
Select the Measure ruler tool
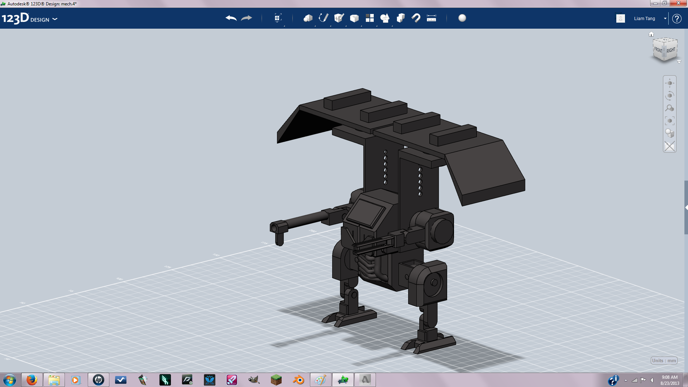(431, 18)
